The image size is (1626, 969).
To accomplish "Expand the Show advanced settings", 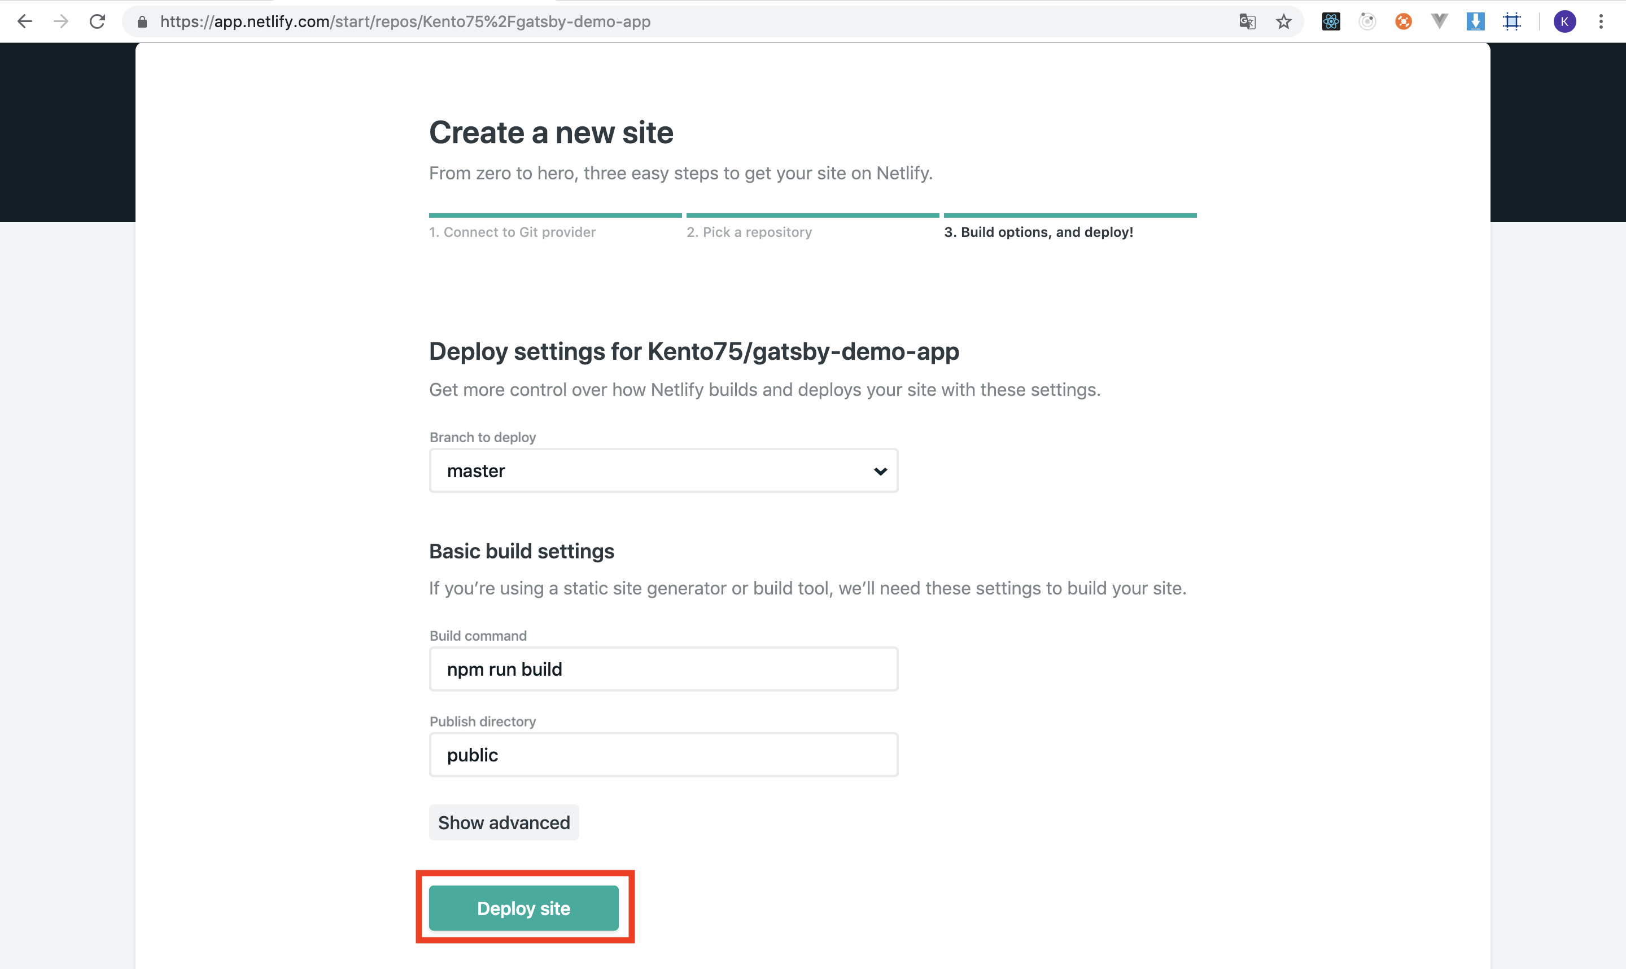I will point(504,823).
